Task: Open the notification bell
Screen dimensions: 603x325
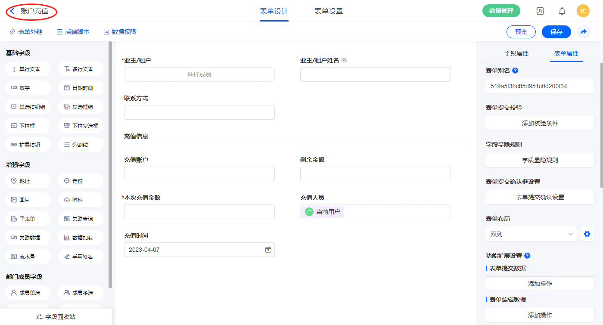Action: click(562, 11)
